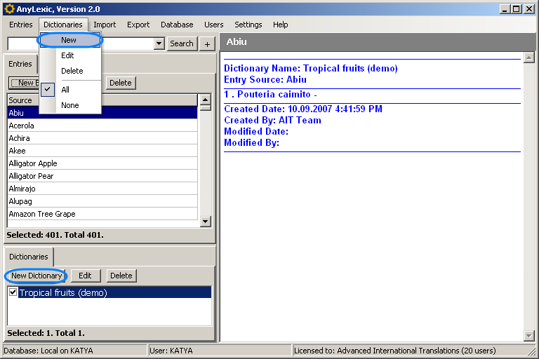Screen dimensions: 539x359
Task: Expand the search box dropdown arrow
Action: tap(159, 43)
